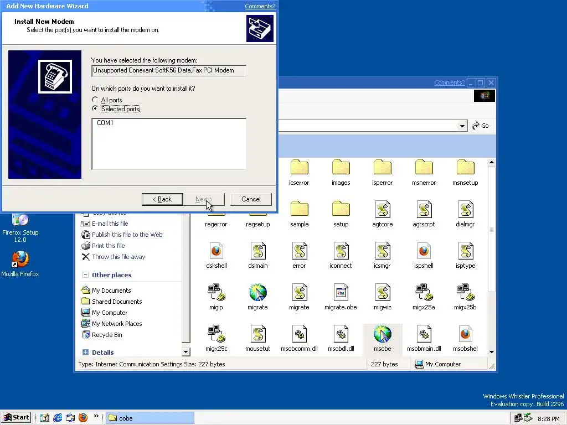The height and width of the screenshot is (425, 567).
Task: Open the isperror folder
Action: click(x=382, y=173)
